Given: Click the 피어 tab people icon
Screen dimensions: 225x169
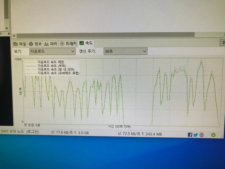Looking at the screenshot, I should tap(47, 44).
